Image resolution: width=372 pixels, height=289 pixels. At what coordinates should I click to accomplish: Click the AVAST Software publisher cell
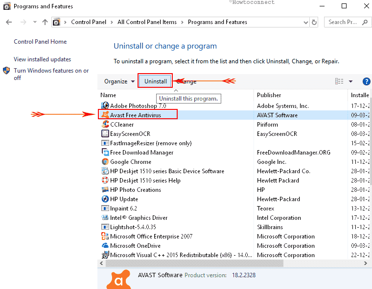(x=277, y=115)
